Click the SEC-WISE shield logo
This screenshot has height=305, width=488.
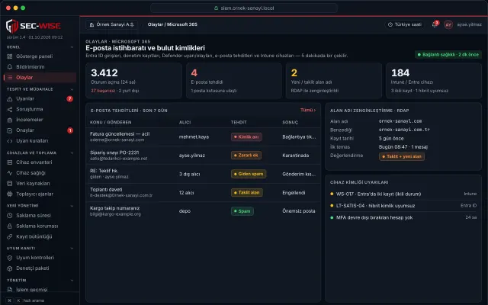pos(12,26)
